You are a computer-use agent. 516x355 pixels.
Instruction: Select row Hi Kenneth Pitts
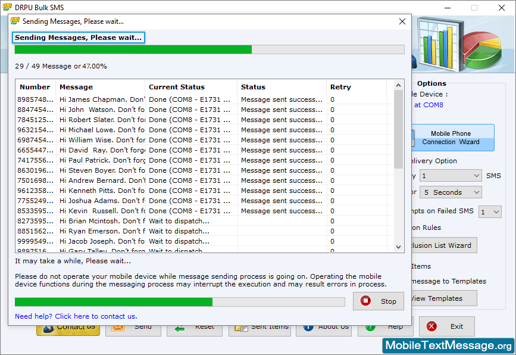pos(204,191)
